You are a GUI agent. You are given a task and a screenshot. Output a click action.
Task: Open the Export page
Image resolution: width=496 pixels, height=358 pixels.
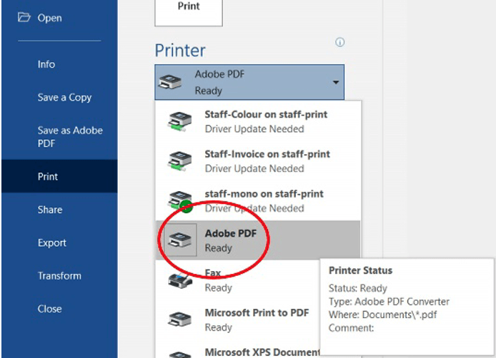(52, 243)
